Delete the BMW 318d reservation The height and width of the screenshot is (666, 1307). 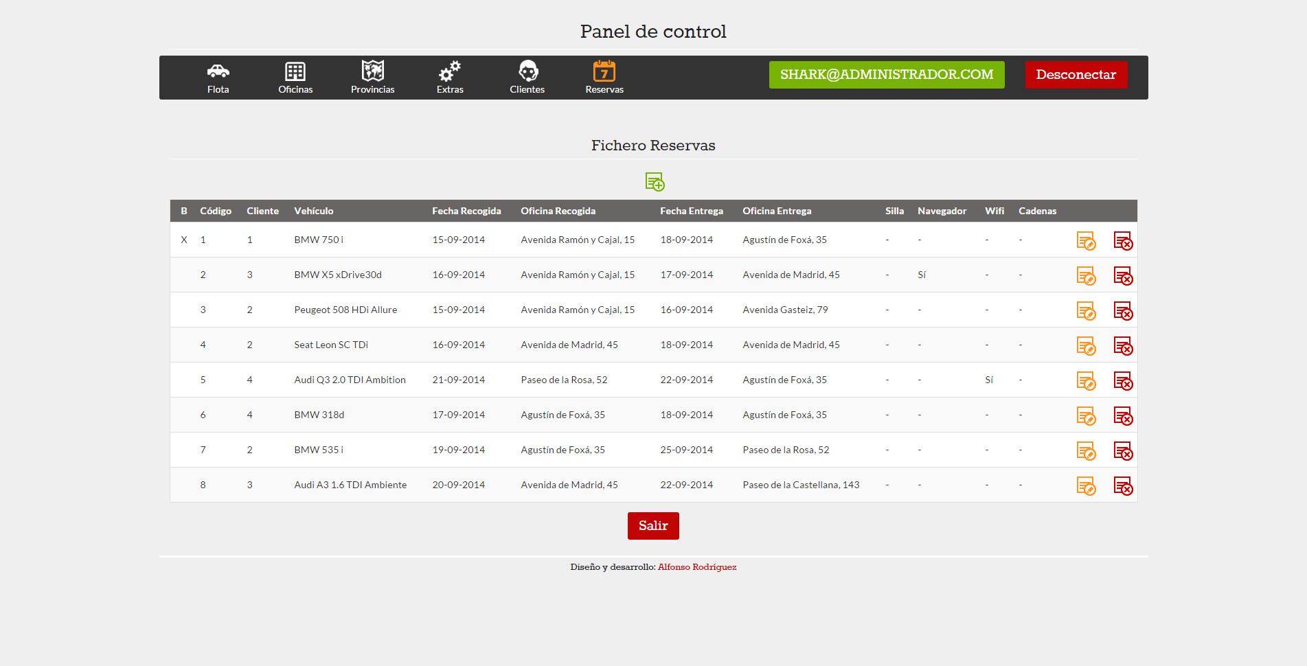(x=1122, y=416)
